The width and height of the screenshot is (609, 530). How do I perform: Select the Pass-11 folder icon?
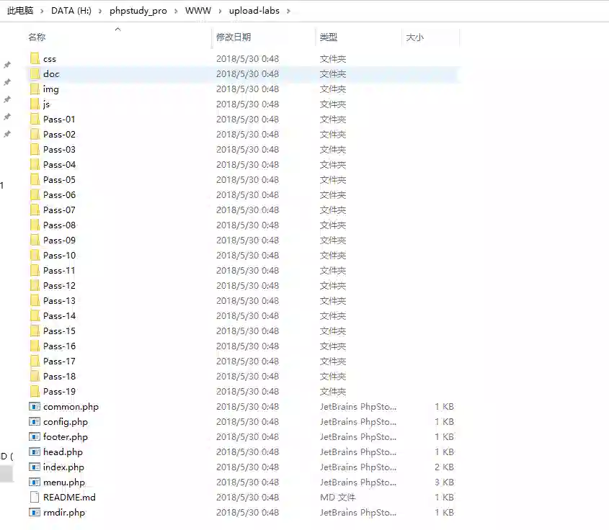point(35,271)
